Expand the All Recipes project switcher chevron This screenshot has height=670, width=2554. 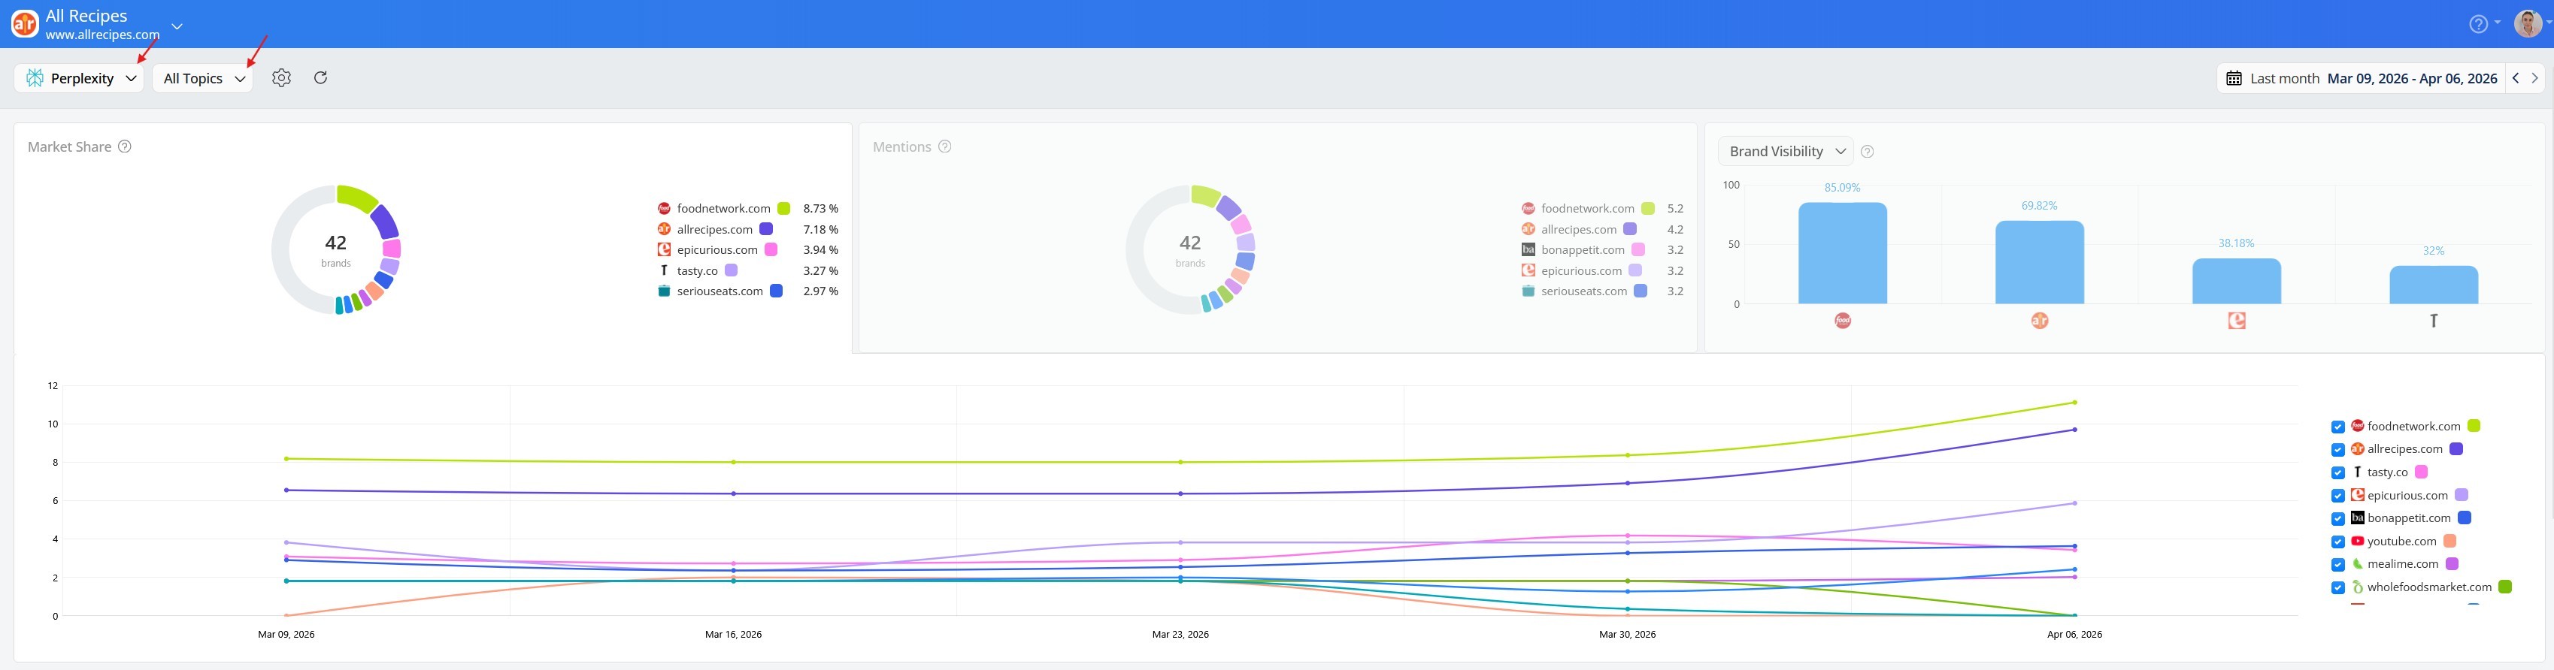pyautogui.click(x=177, y=26)
